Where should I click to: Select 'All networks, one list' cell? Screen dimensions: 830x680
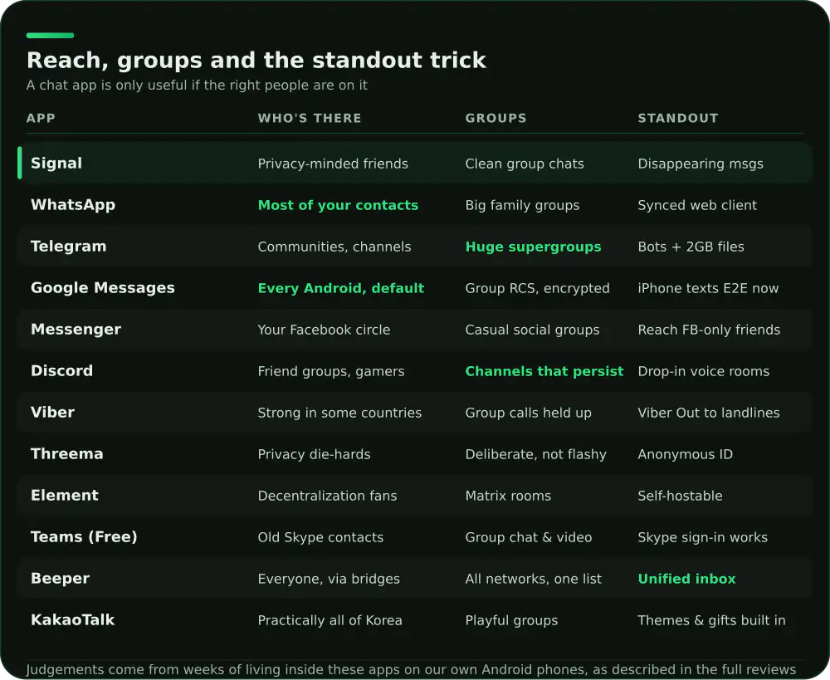(533, 579)
